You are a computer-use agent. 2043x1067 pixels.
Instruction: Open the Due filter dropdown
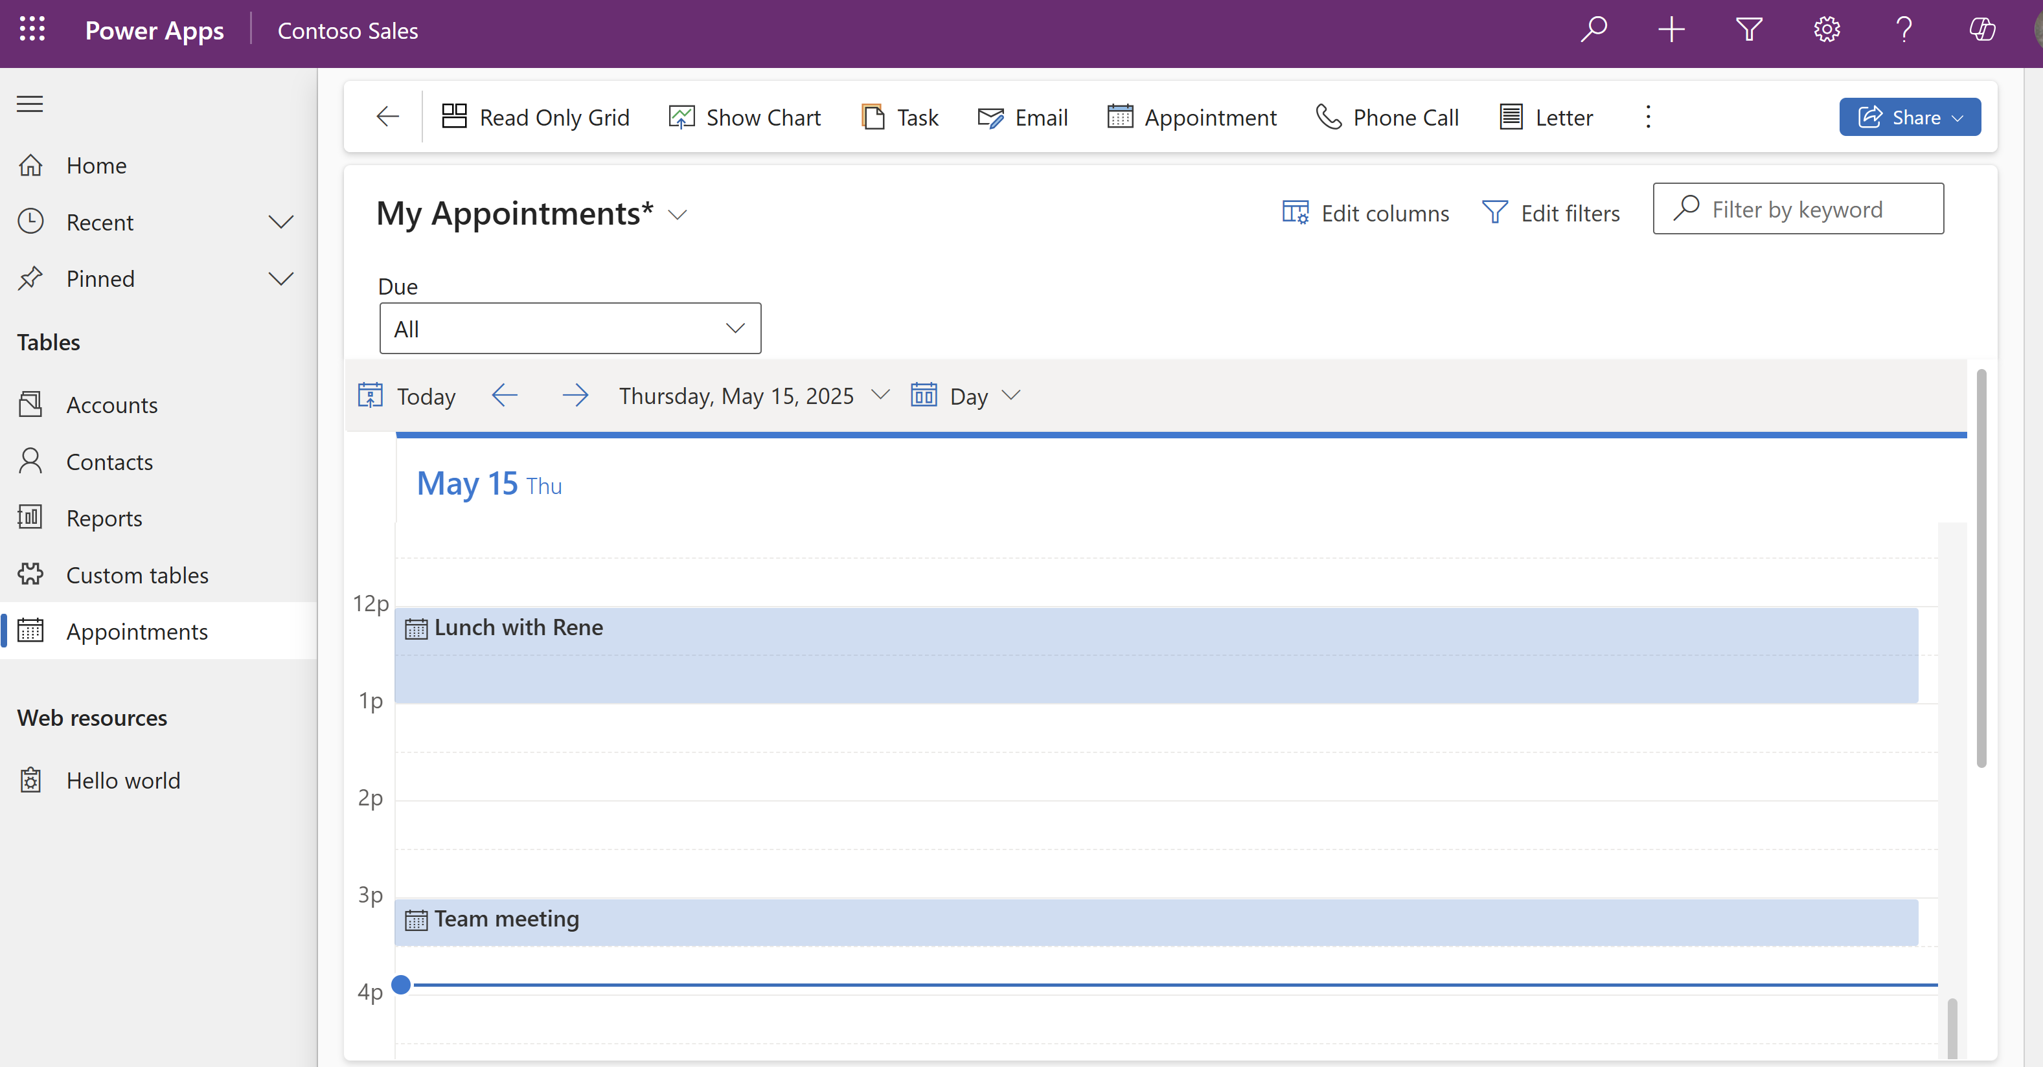pyautogui.click(x=570, y=328)
